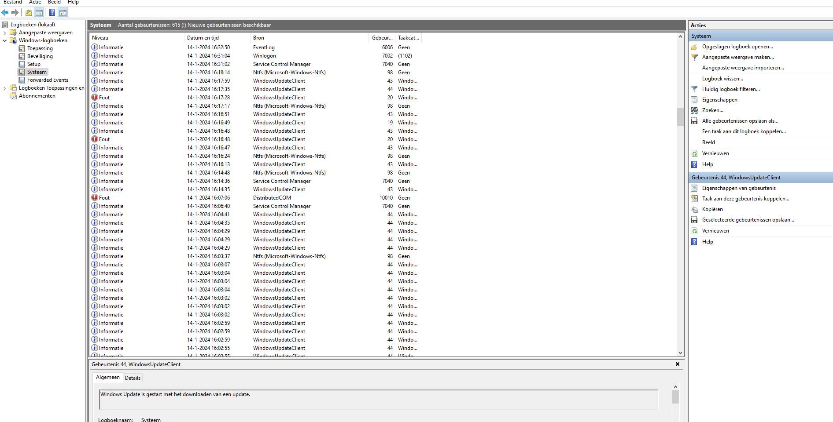Click the Vernieuwen icon under Gebeurtenis 44 section
This screenshot has height=422, width=833.
[694, 231]
